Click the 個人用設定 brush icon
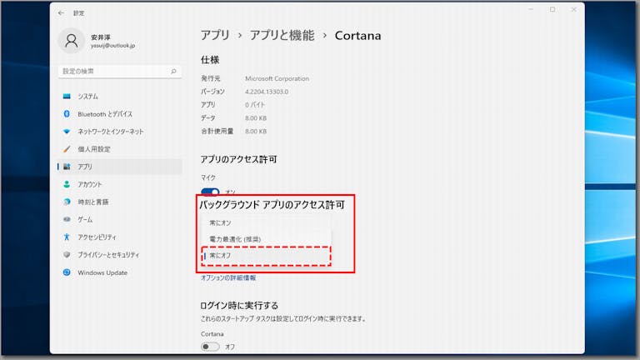 (67, 149)
